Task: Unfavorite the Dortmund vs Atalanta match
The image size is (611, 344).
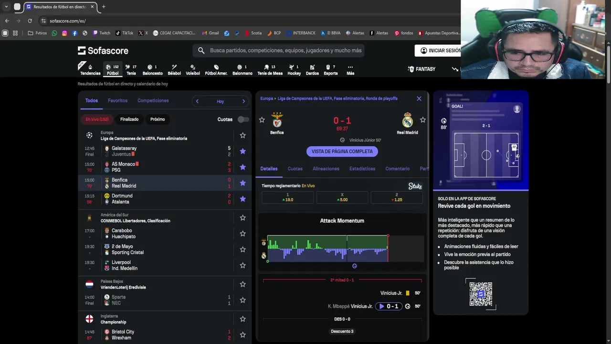Action: coord(242,199)
